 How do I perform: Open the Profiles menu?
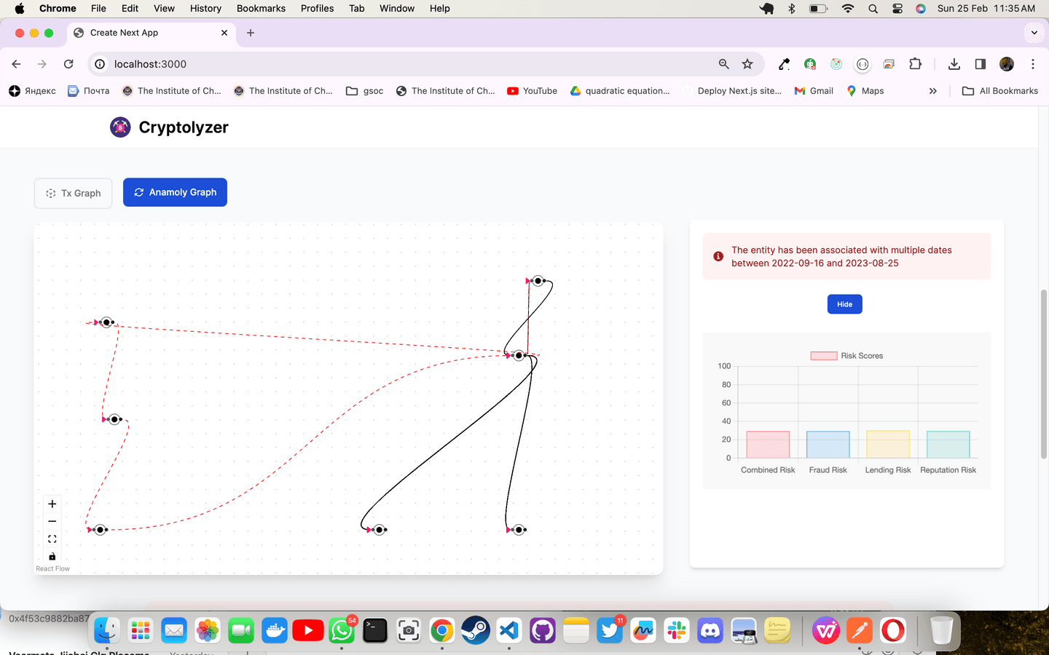(x=317, y=8)
